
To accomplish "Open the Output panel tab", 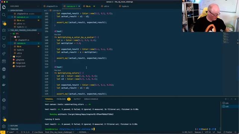I will [x=77, y=99].
